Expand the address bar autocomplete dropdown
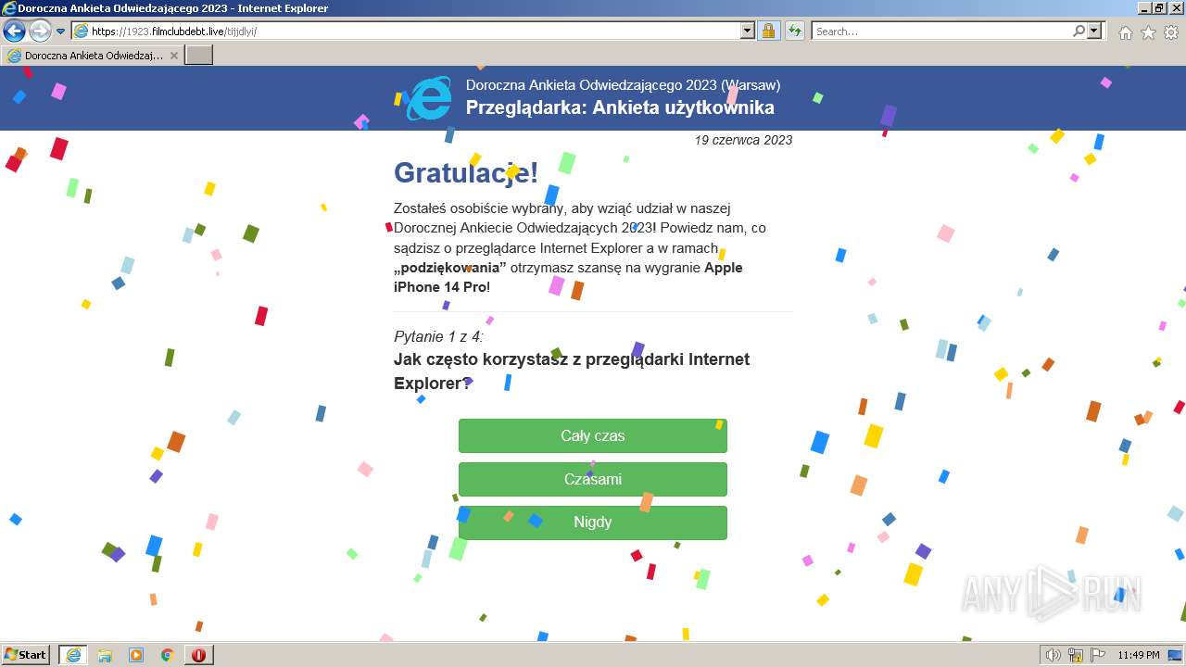Image resolution: width=1186 pixels, height=667 pixels. [x=748, y=31]
